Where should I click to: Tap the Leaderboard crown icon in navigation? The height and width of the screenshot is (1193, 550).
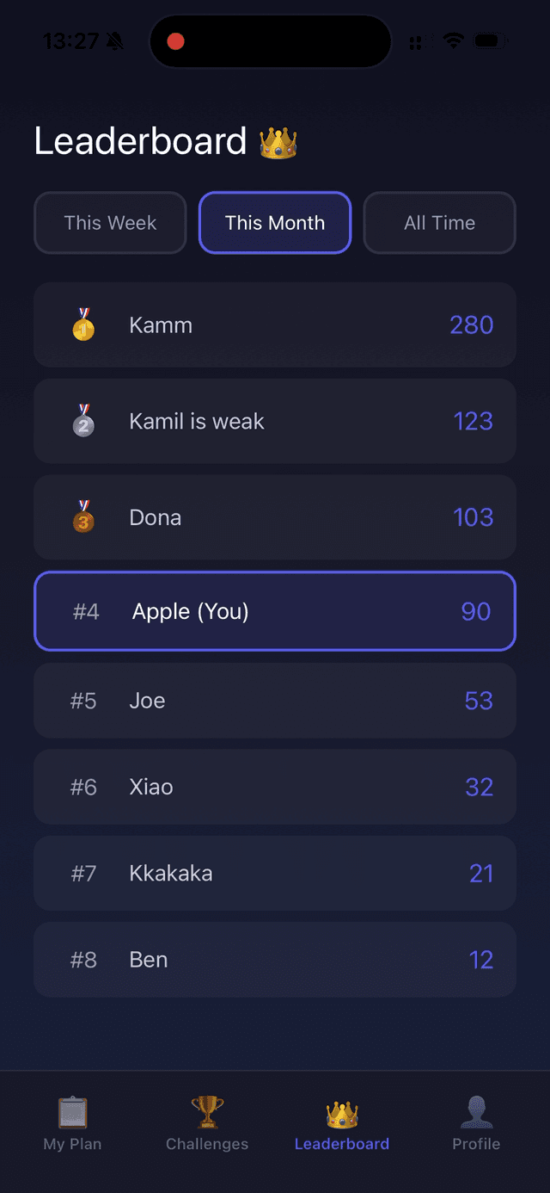click(x=341, y=1112)
